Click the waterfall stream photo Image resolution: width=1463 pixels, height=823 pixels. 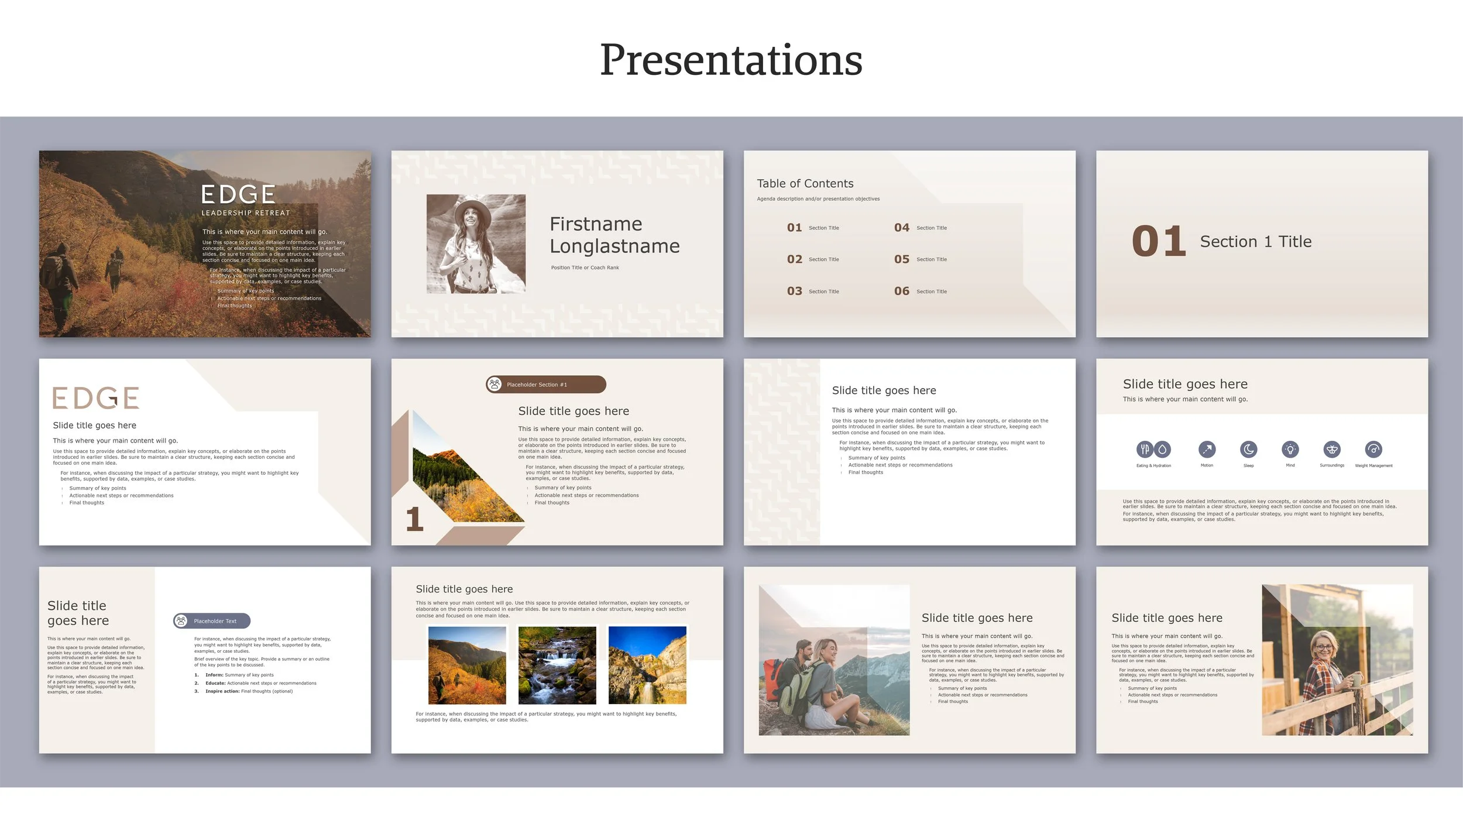click(557, 665)
